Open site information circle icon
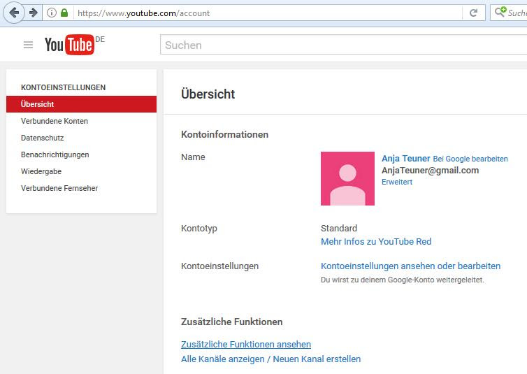 pyautogui.click(x=52, y=13)
